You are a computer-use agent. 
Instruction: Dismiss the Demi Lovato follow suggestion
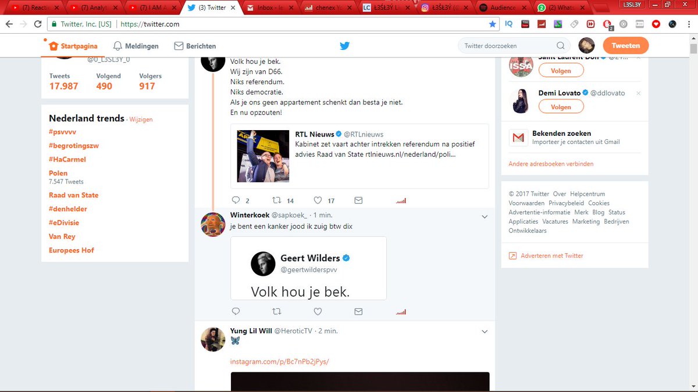[638, 93]
